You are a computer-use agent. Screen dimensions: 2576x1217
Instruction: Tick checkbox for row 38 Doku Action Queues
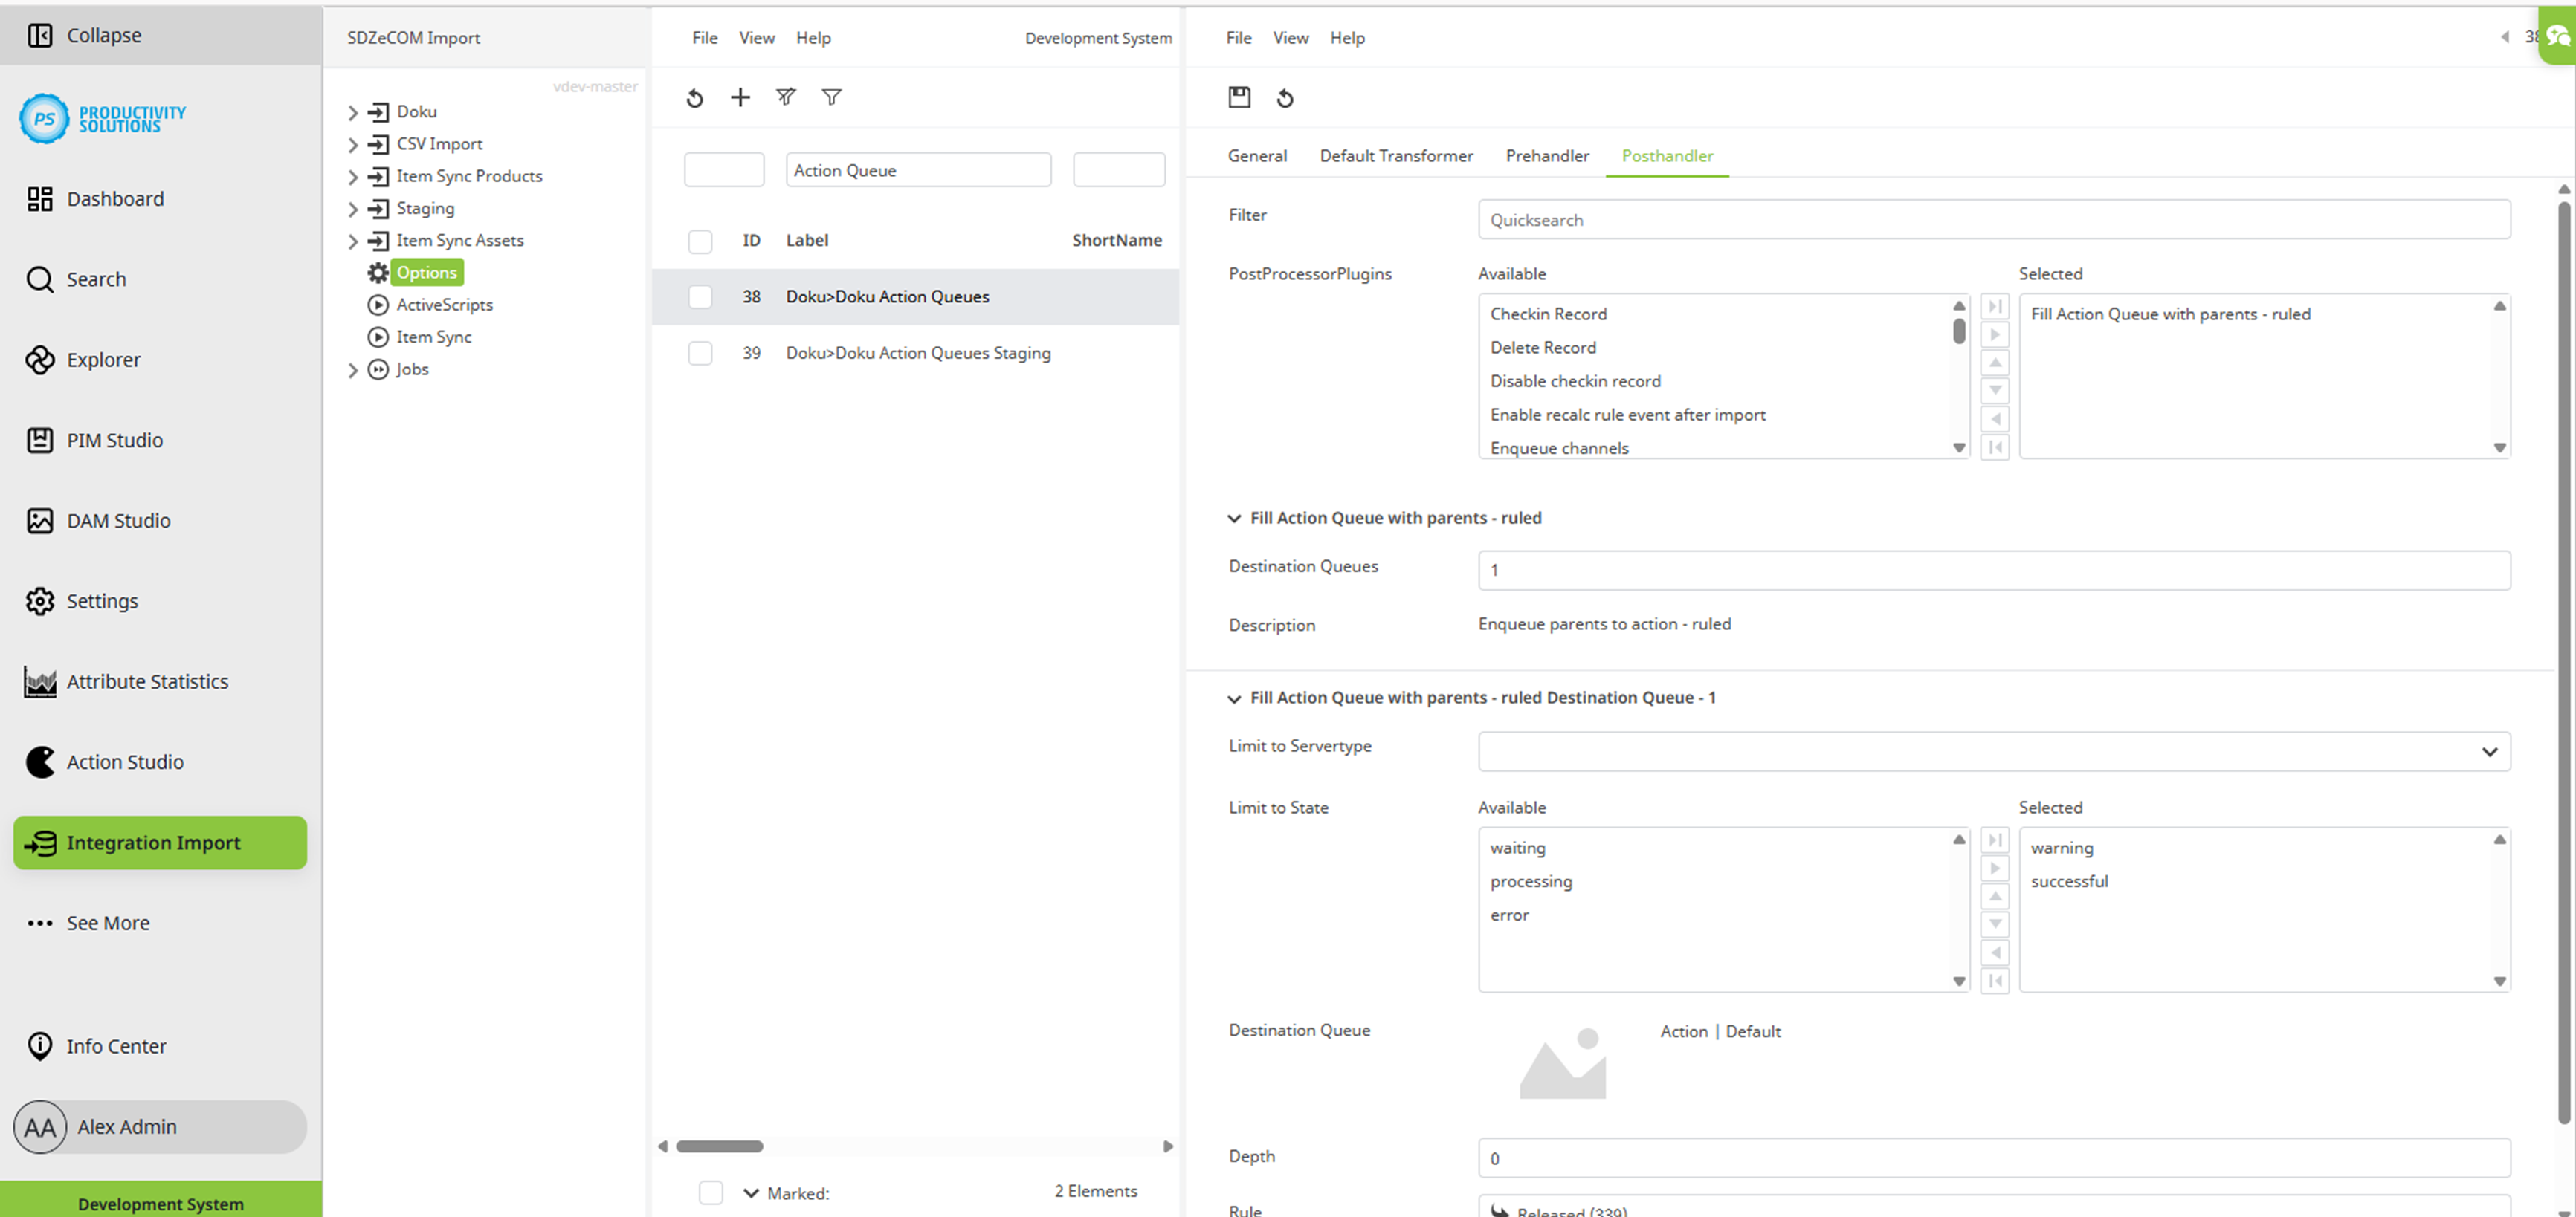click(x=700, y=296)
